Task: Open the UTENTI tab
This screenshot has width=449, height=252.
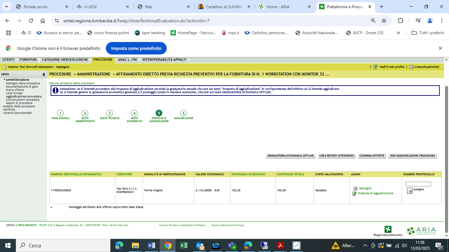Action: pos(9,60)
